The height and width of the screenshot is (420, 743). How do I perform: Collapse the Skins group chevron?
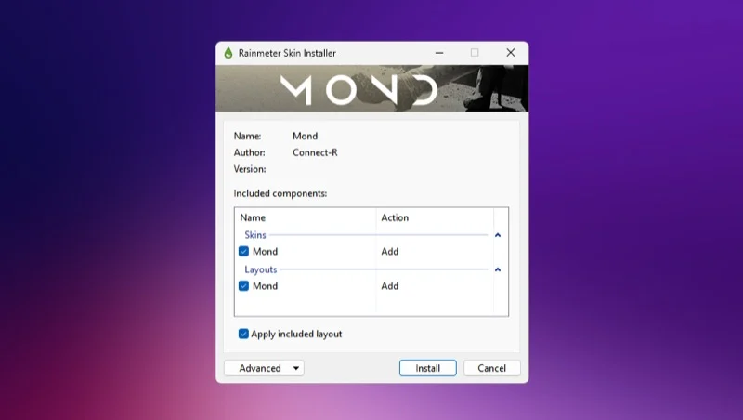[498, 235]
